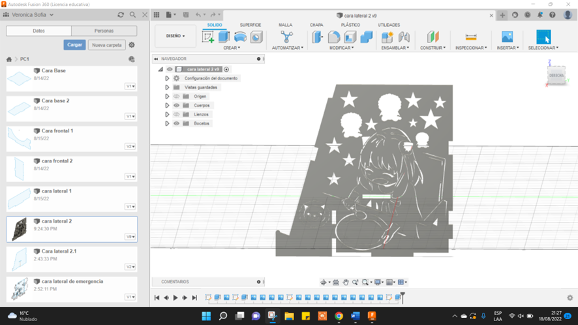Image resolution: width=578 pixels, height=325 pixels.
Task: Open the MODIFICAR dropdown menu
Action: pos(341,48)
